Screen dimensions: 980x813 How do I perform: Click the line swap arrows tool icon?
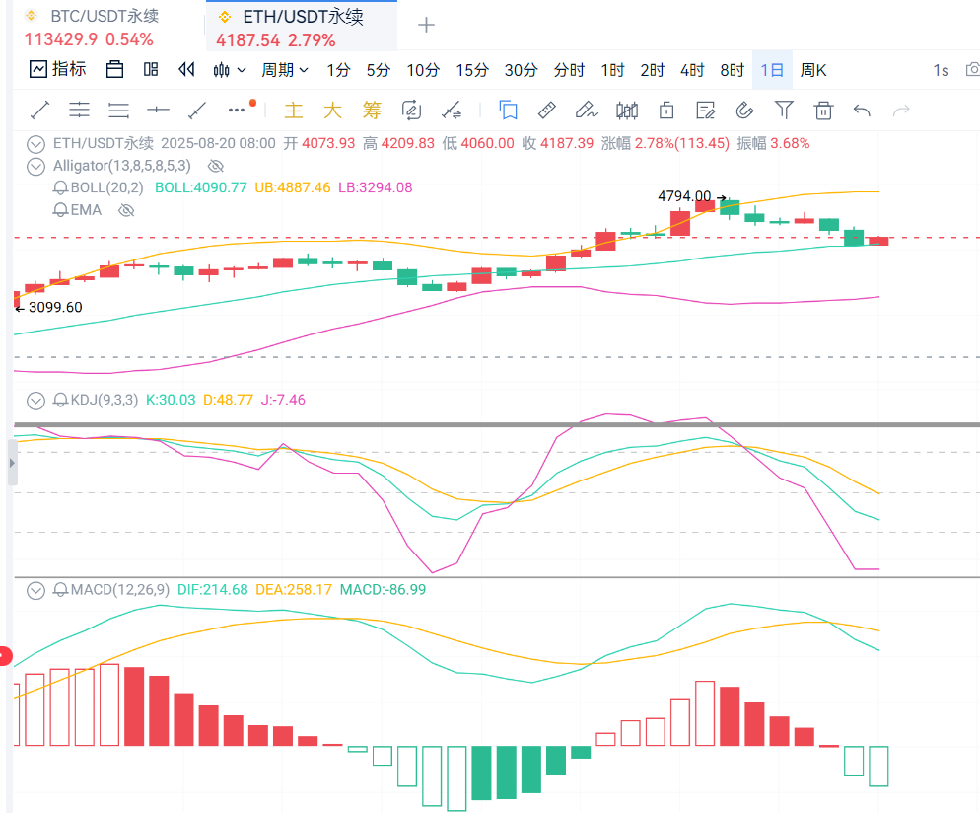point(452,111)
